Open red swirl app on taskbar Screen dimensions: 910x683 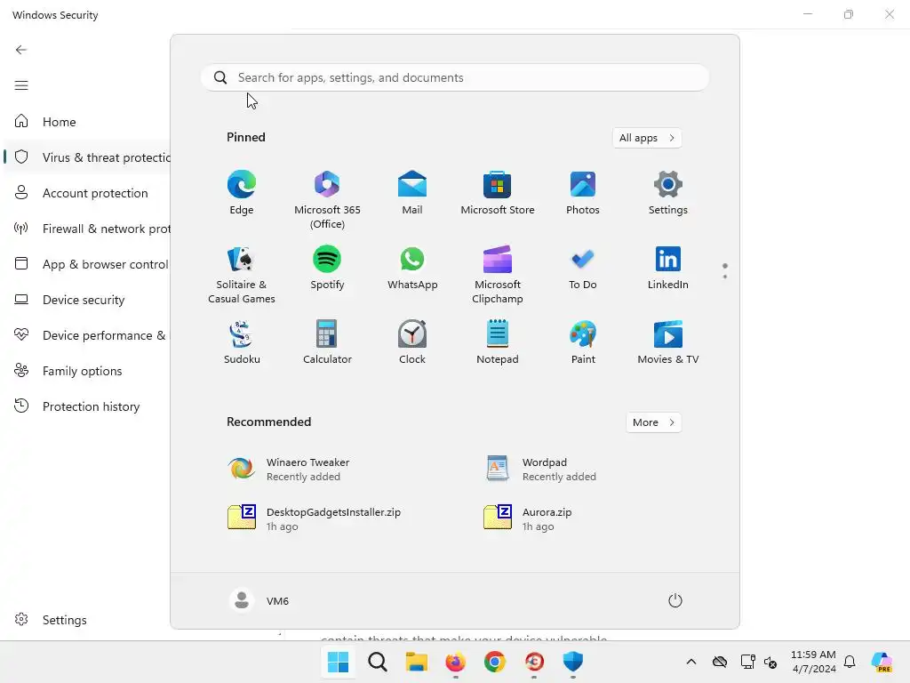534,662
